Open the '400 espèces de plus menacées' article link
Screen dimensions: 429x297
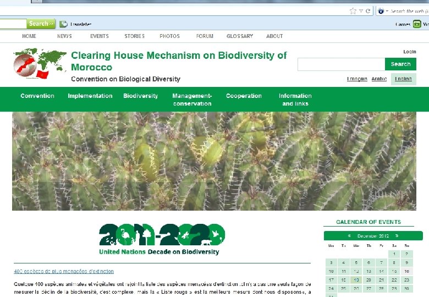[64, 271]
